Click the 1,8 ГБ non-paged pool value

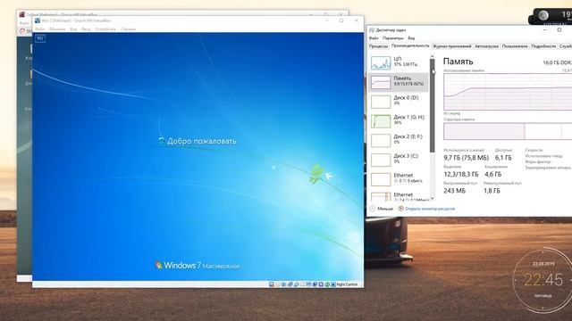(x=492, y=191)
